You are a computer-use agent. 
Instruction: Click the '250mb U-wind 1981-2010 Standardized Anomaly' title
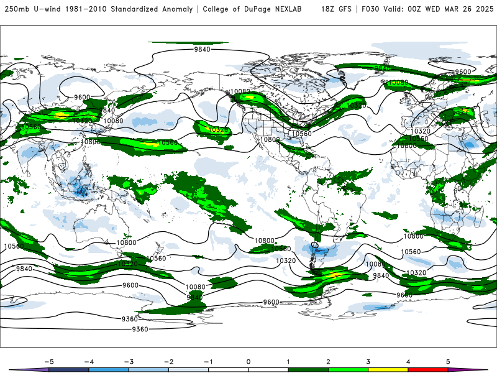(99, 9)
